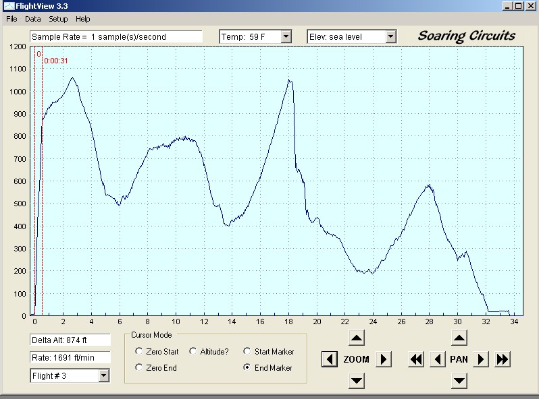Select the Zero Start cursor mode

(x=139, y=351)
